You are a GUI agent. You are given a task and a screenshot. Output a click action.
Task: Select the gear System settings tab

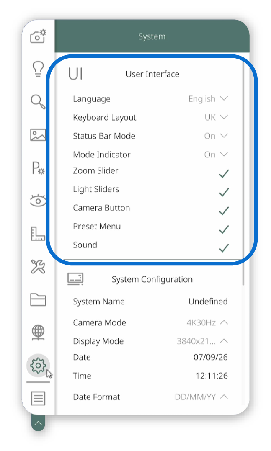tap(38, 365)
